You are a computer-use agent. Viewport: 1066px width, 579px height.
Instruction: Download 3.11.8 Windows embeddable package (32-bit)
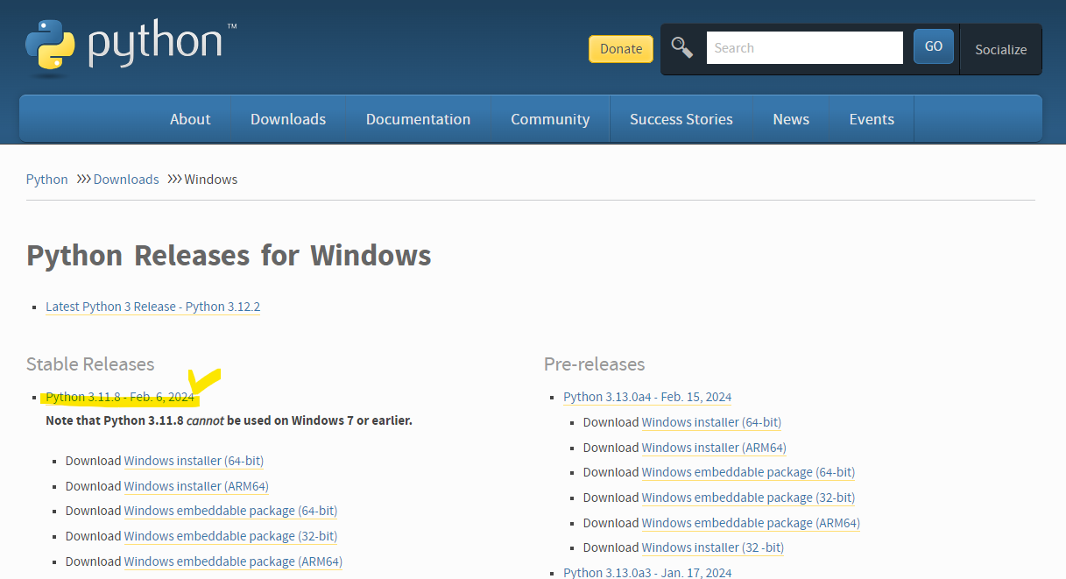point(230,536)
